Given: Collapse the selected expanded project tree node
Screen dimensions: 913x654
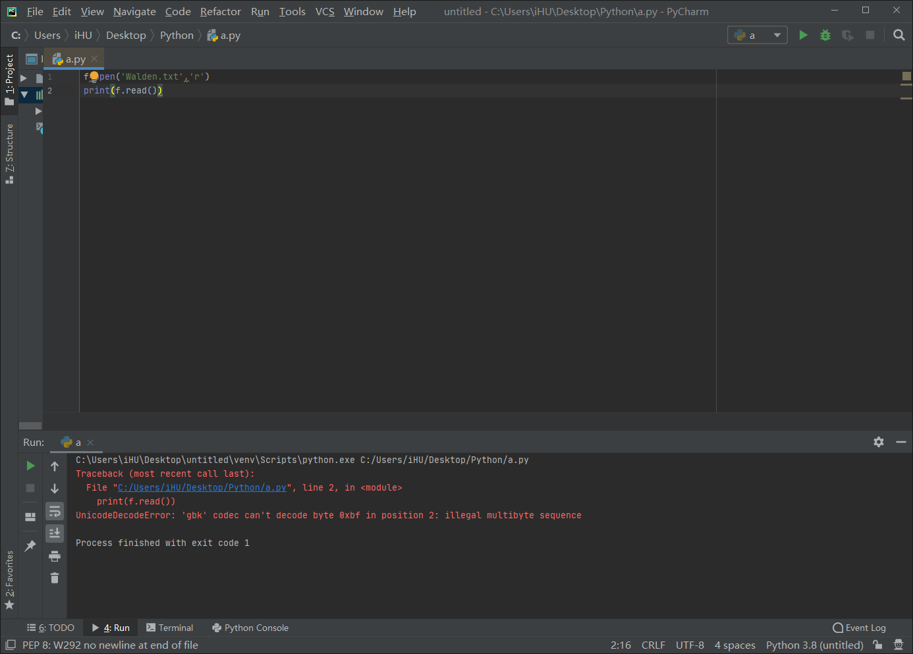Looking at the screenshot, I should click(x=24, y=95).
